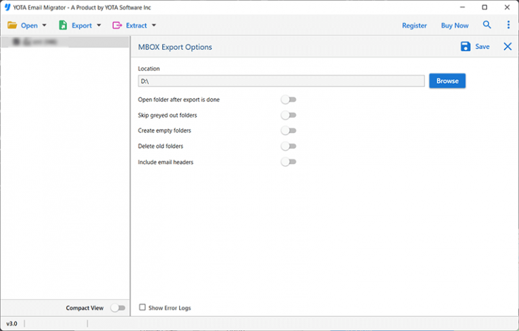
Task: Toggle the Delete old folders switch
Action: (x=289, y=147)
